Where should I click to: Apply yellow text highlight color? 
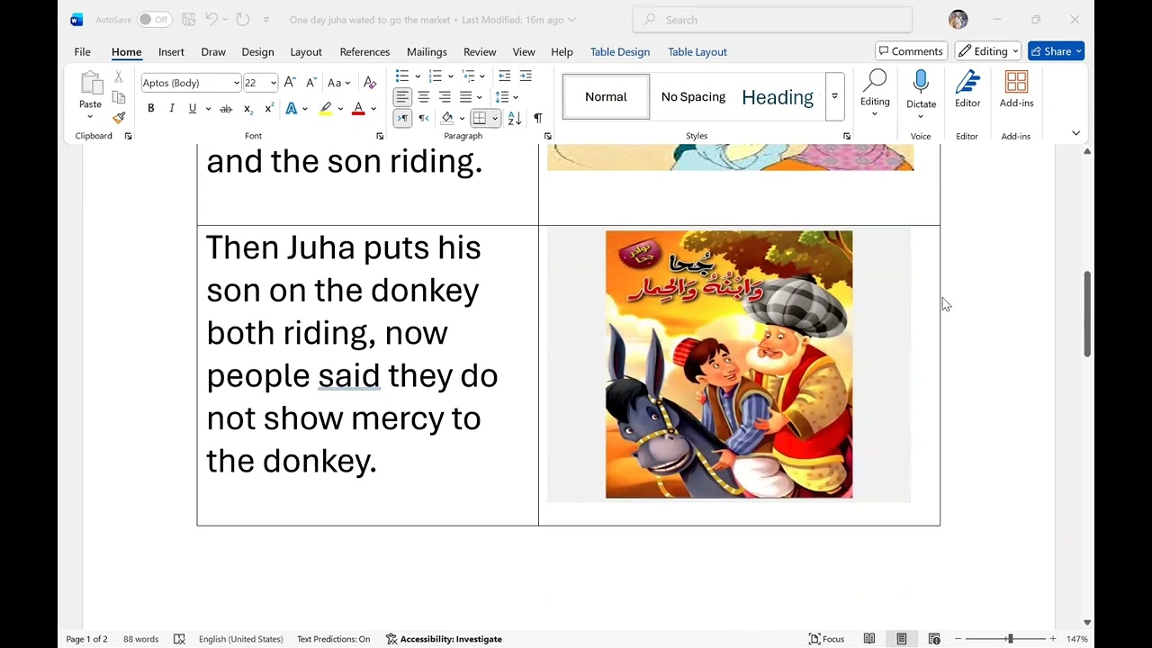pyautogui.click(x=326, y=109)
